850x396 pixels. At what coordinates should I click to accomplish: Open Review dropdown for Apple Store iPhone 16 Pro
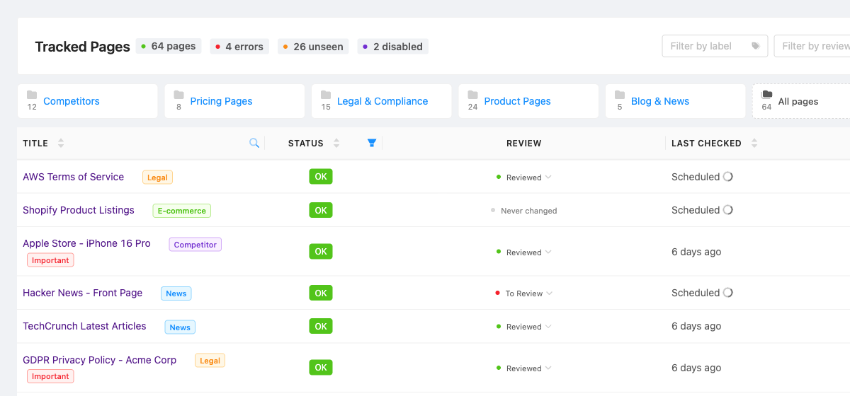[524, 252]
